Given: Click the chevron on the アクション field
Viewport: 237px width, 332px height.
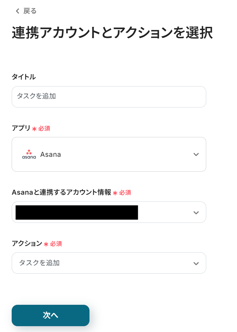Looking at the screenshot, I should [x=196, y=263].
